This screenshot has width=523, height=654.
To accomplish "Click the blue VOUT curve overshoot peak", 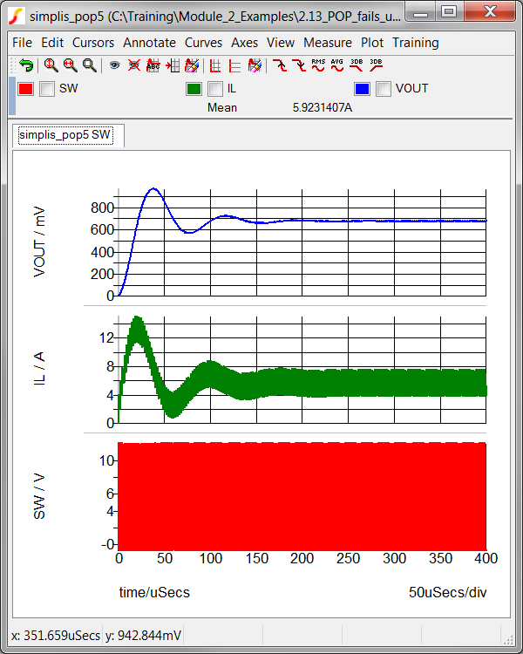I will pos(153,188).
